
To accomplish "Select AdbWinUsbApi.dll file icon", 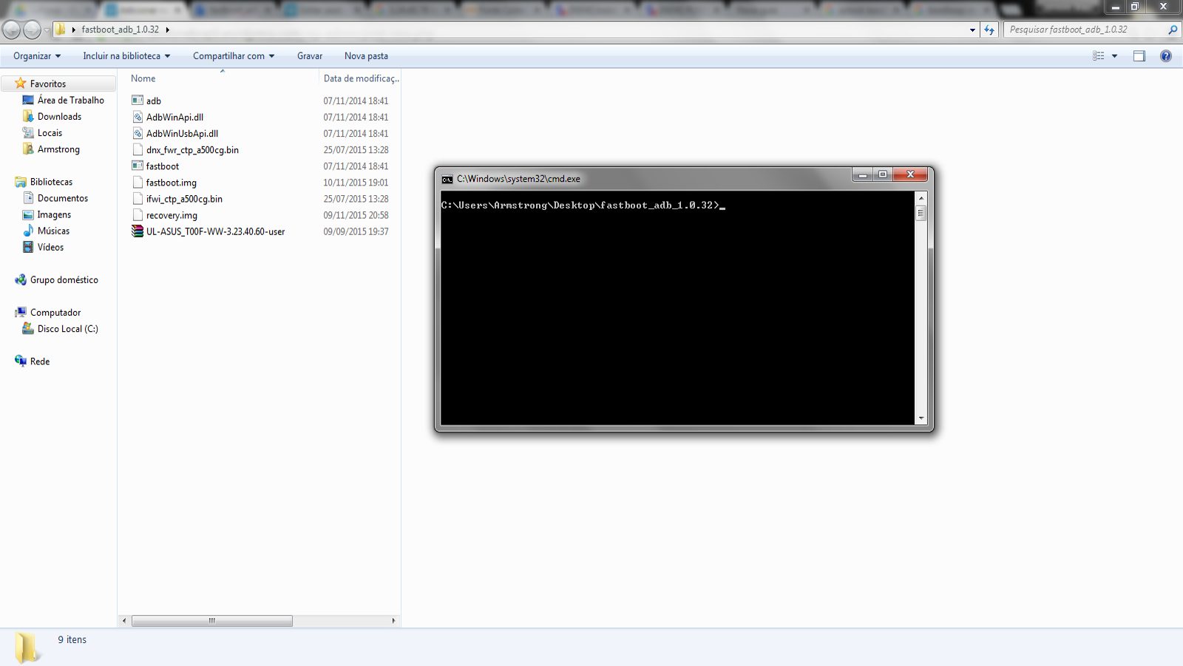I will pyautogui.click(x=138, y=133).
